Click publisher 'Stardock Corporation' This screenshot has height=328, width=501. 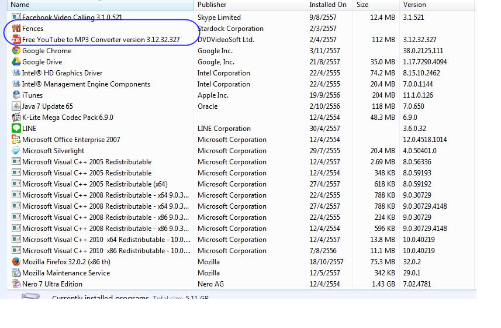(231, 29)
